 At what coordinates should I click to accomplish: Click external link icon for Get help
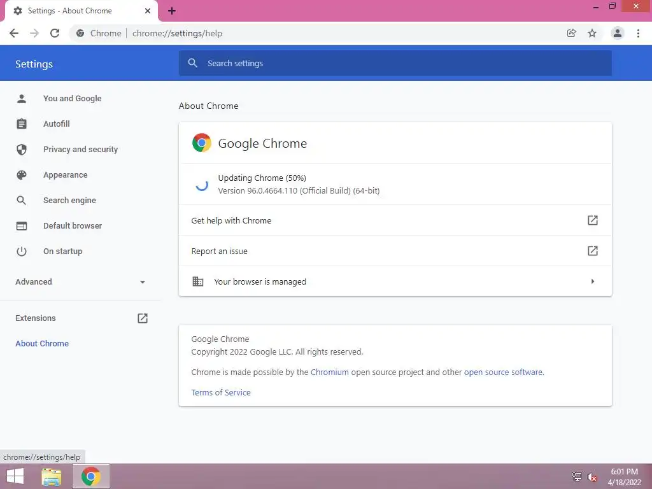tap(593, 220)
